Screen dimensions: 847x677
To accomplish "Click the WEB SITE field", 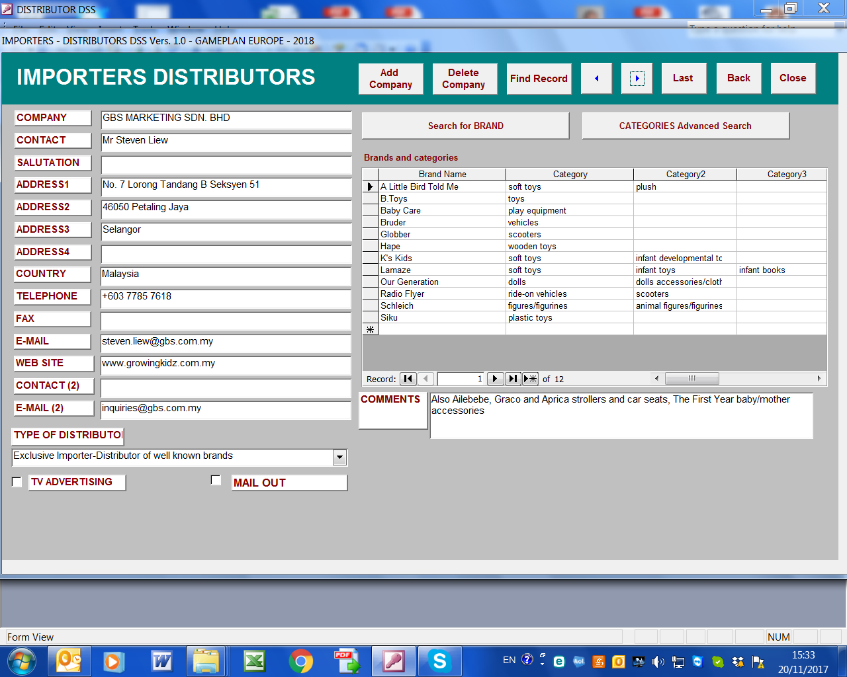I will pyautogui.click(x=226, y=365).
